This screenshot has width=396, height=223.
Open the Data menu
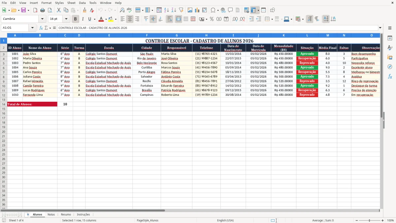click(82, 3)
